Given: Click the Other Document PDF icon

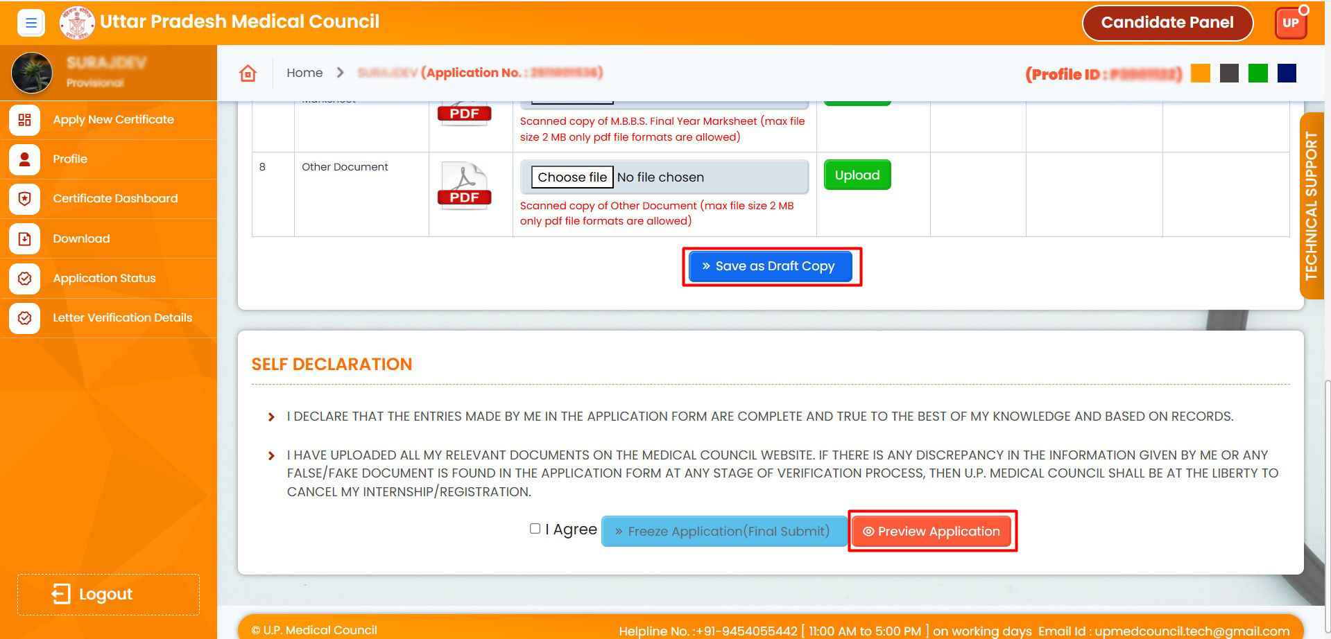Looking at the screenshot, I should (465, 186).
